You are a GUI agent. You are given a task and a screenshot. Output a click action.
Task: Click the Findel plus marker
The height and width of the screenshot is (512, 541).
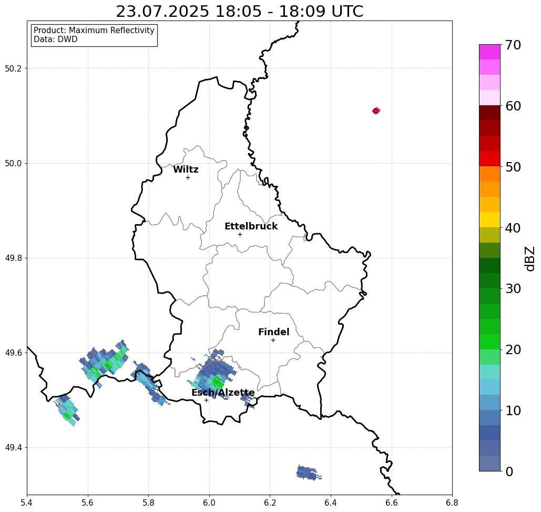(x=273, y=340)
